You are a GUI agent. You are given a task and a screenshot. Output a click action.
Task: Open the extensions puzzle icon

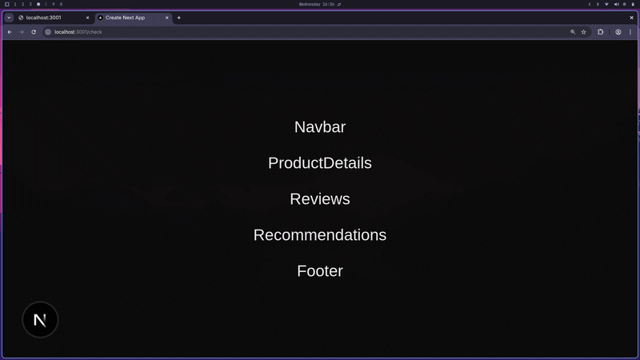click(601, 32)
